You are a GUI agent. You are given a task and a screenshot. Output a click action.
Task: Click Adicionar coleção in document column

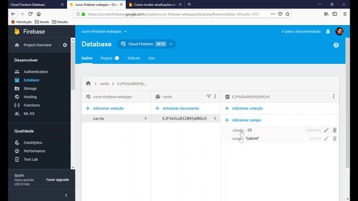tap(244, 108)
